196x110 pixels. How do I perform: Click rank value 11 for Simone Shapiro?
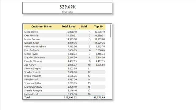(89, 68)
